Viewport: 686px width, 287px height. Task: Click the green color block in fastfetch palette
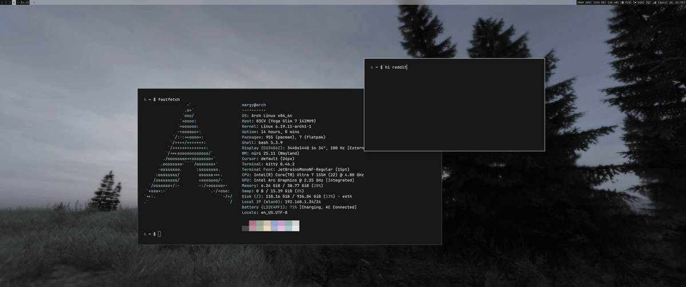[x=260, y=226]
